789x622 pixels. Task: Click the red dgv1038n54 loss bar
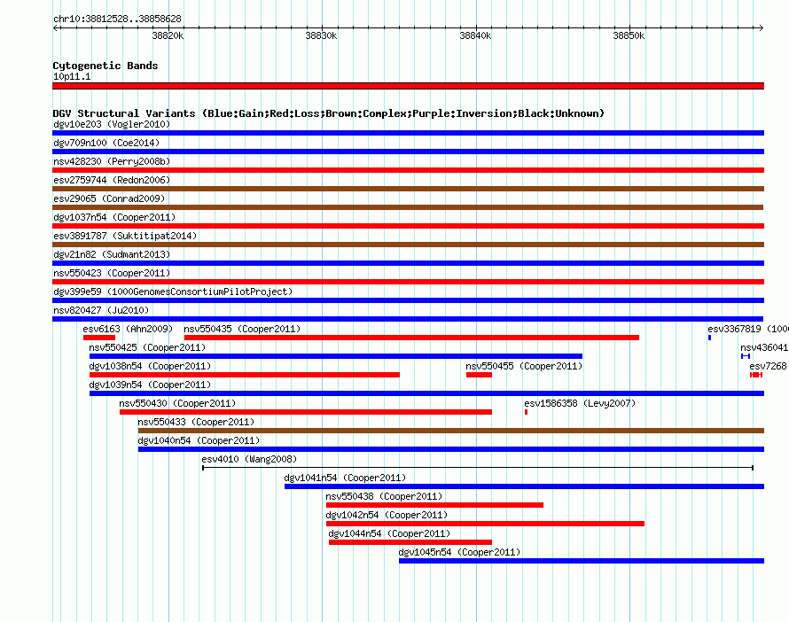(245, 375)
